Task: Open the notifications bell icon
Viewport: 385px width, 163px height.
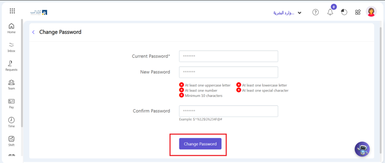Action: (330, 12)
